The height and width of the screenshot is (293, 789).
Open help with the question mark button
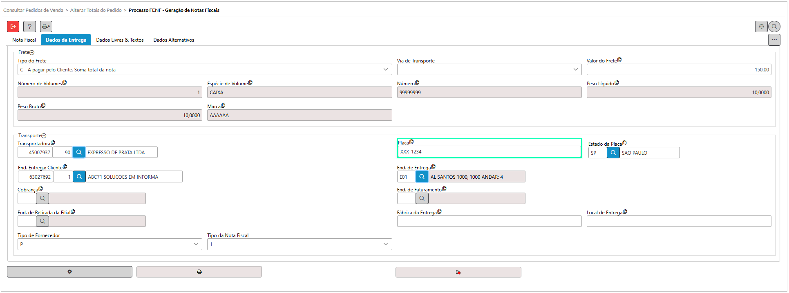tap(29, 27)
